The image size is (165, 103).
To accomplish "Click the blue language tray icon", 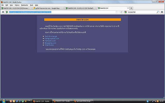I will point(147,101).
